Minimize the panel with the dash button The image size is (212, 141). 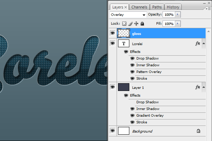click(204, 3)
